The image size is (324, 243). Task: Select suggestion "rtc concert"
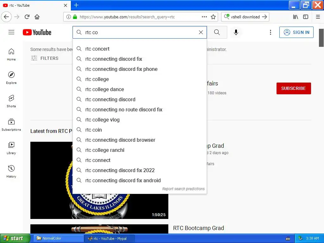140,49
